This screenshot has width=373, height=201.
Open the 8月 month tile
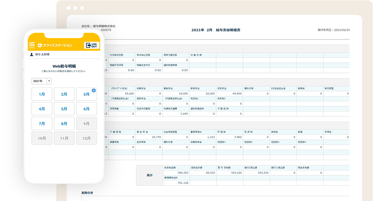tap(64, 123)
